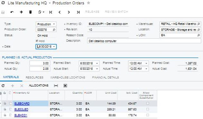The image size is (203, 119).
Task: Refresh the materials grid
Action: [3, 86]
